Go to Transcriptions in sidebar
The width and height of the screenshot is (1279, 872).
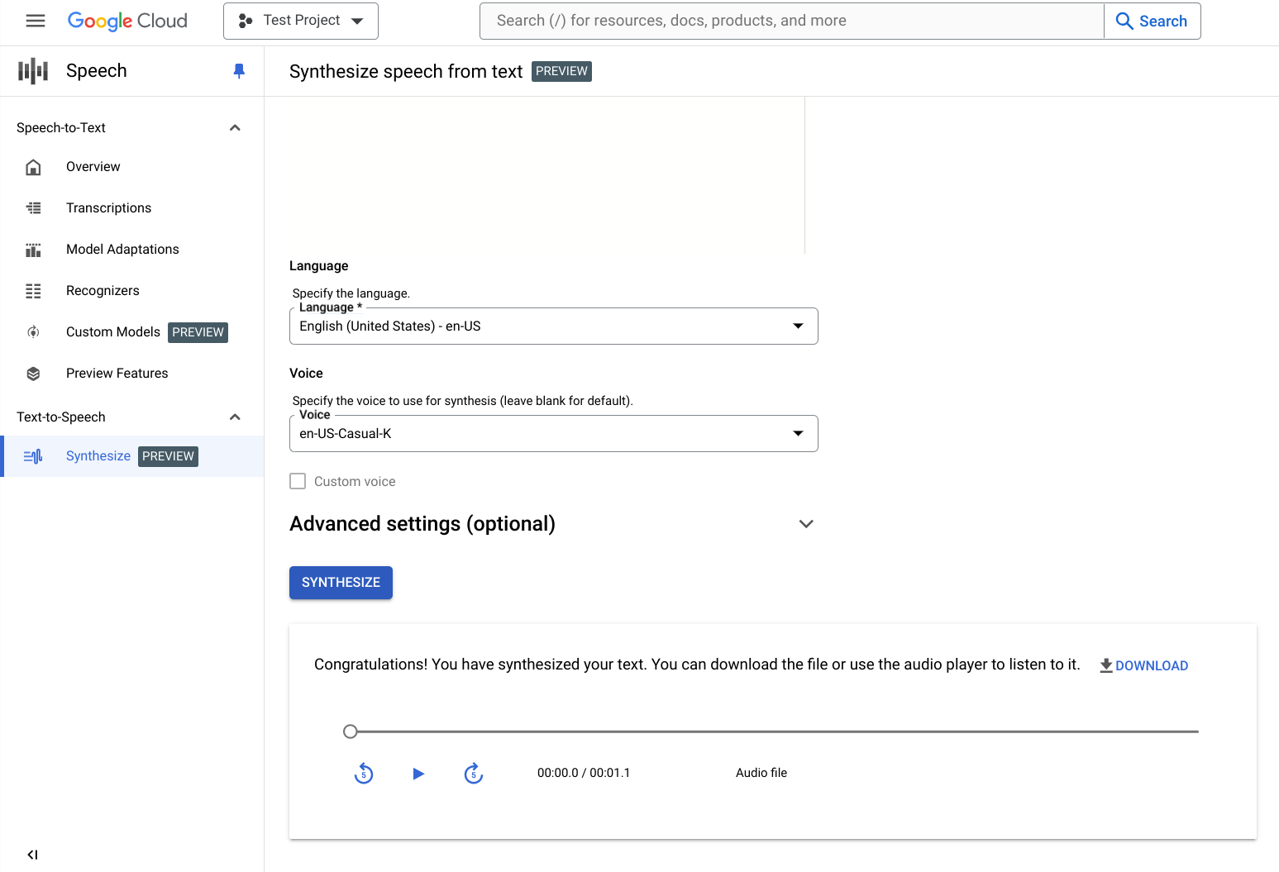[108, 208]
